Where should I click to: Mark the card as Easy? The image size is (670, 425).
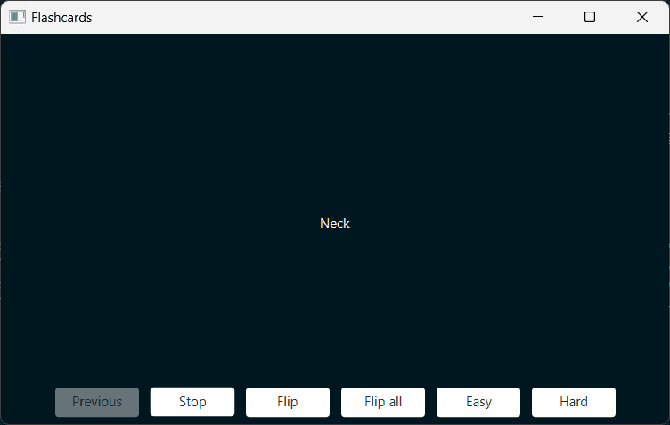click(478, 402)
